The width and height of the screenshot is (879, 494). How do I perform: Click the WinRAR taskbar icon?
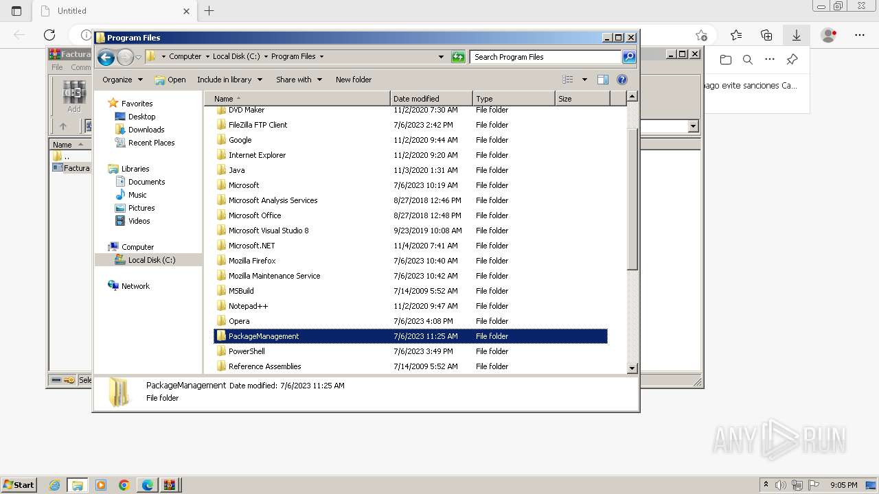click(170, 485)
